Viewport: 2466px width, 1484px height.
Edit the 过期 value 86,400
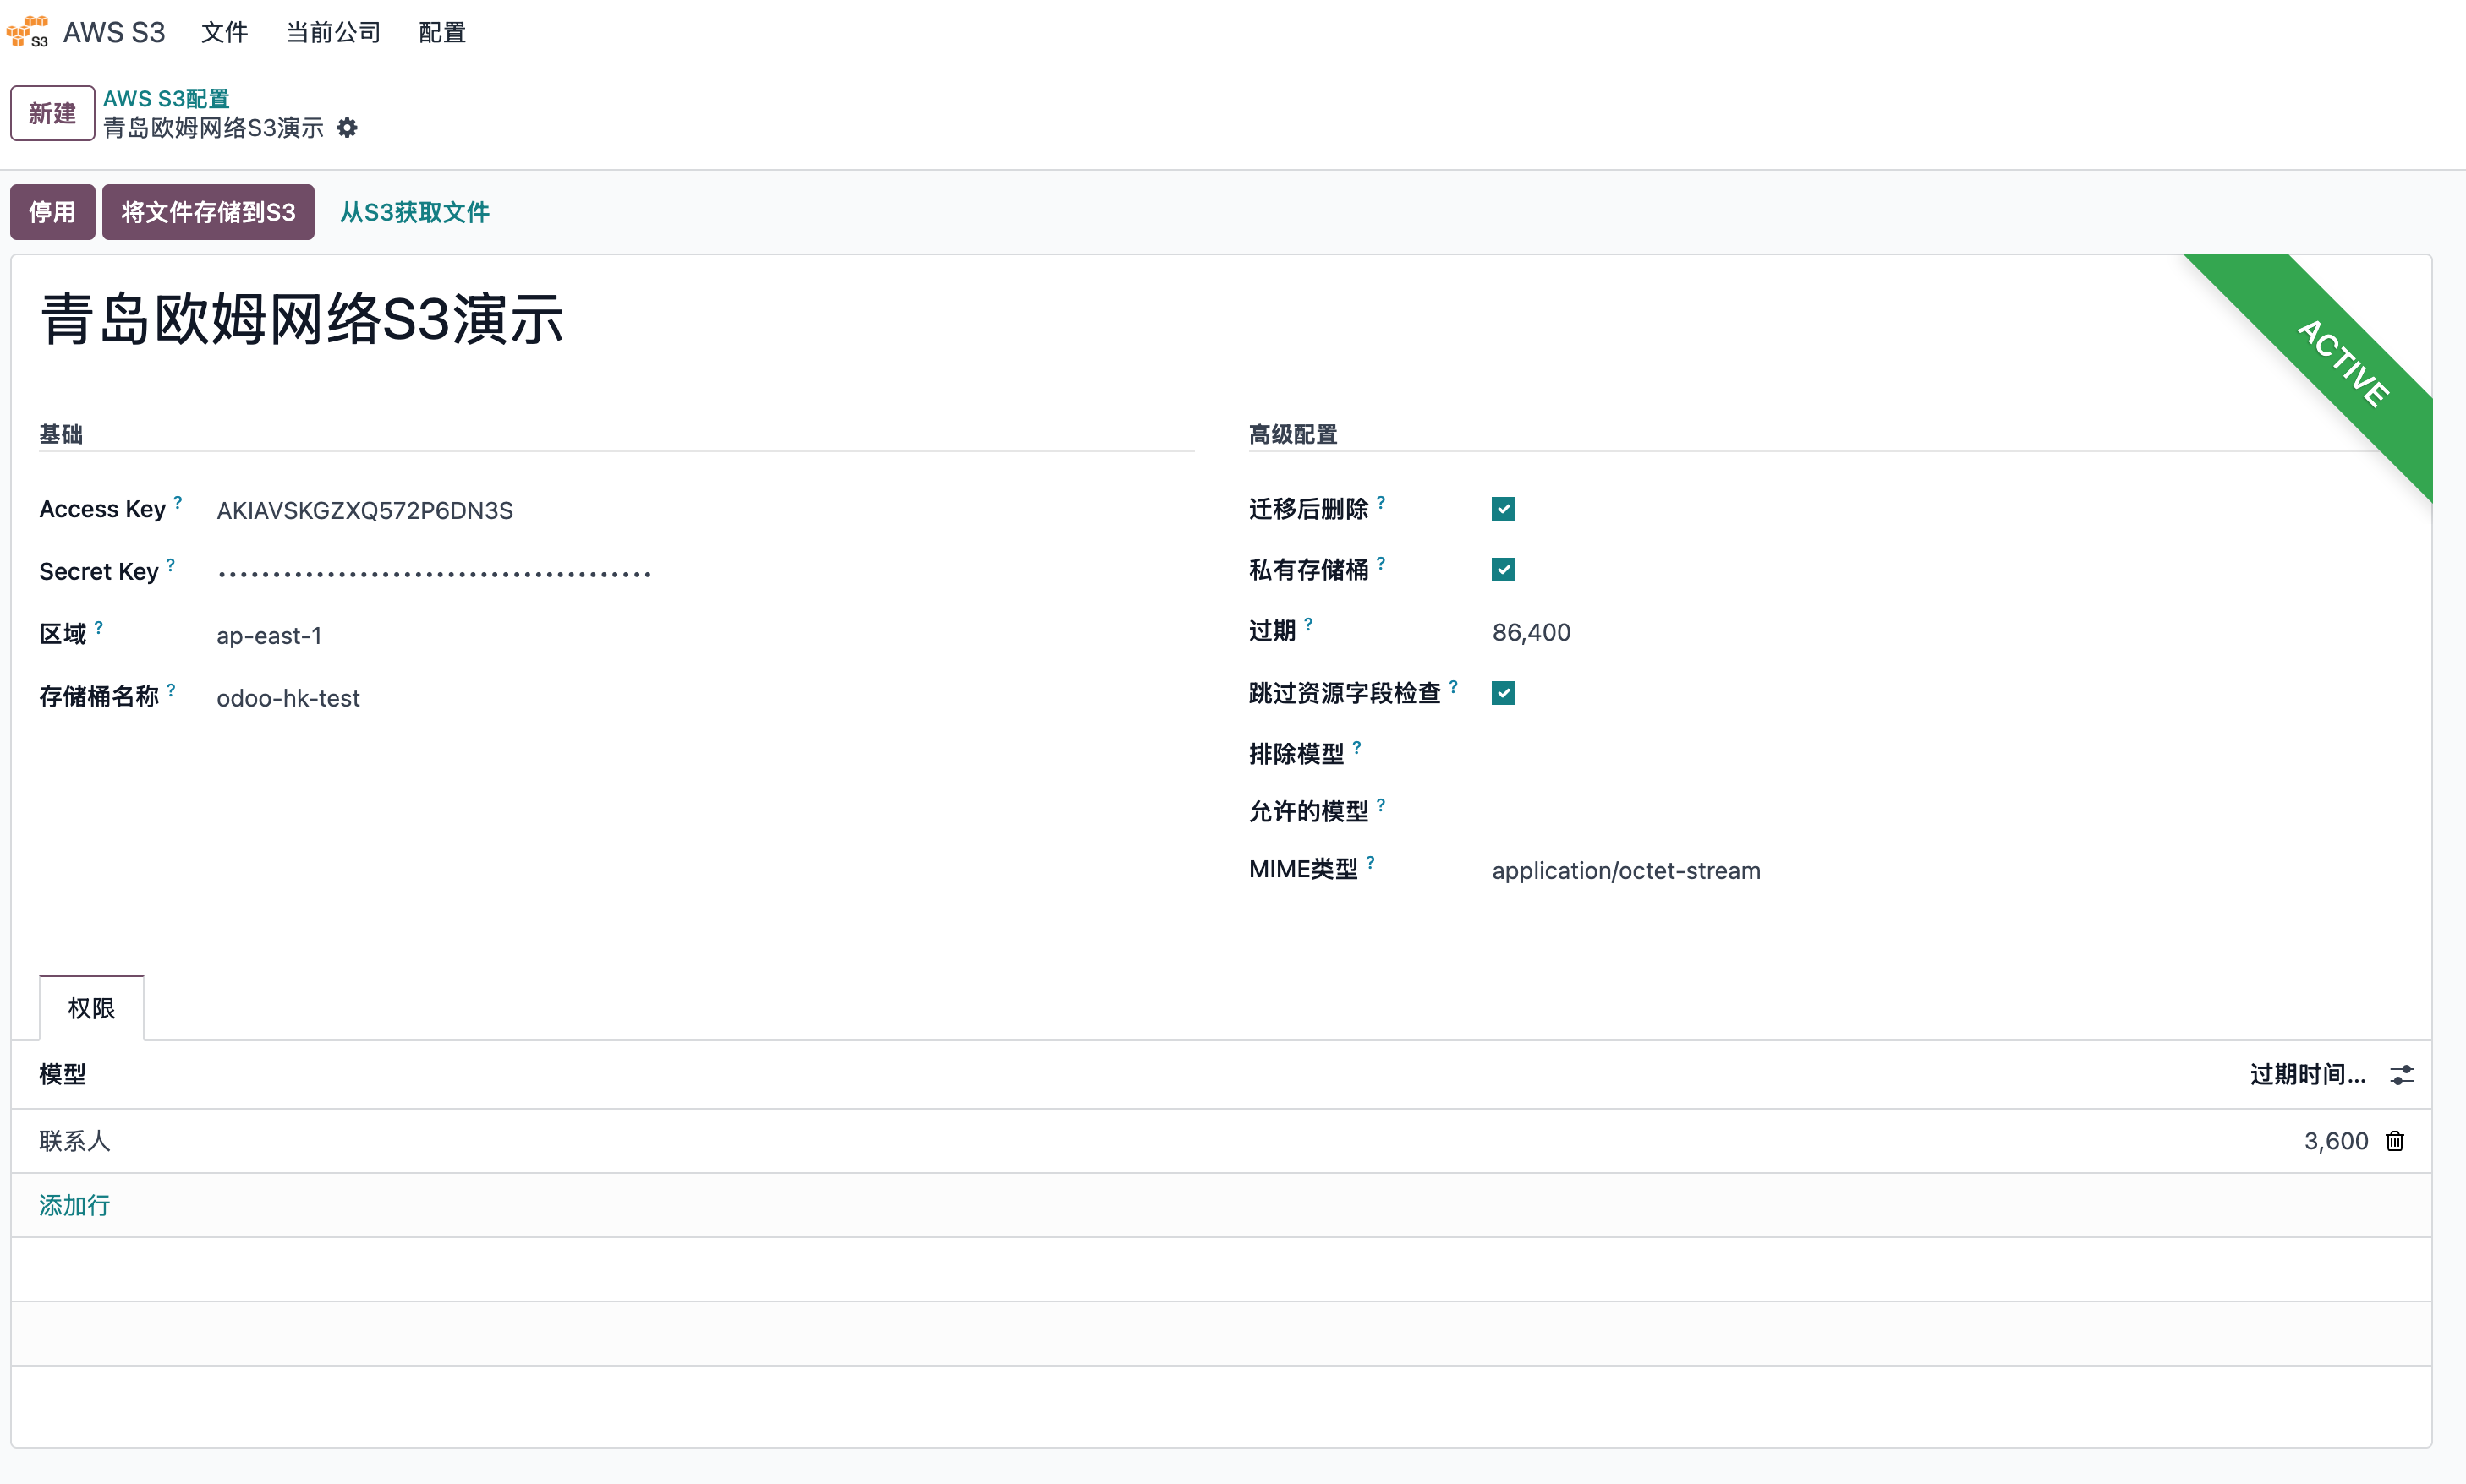click(1947, 632)
